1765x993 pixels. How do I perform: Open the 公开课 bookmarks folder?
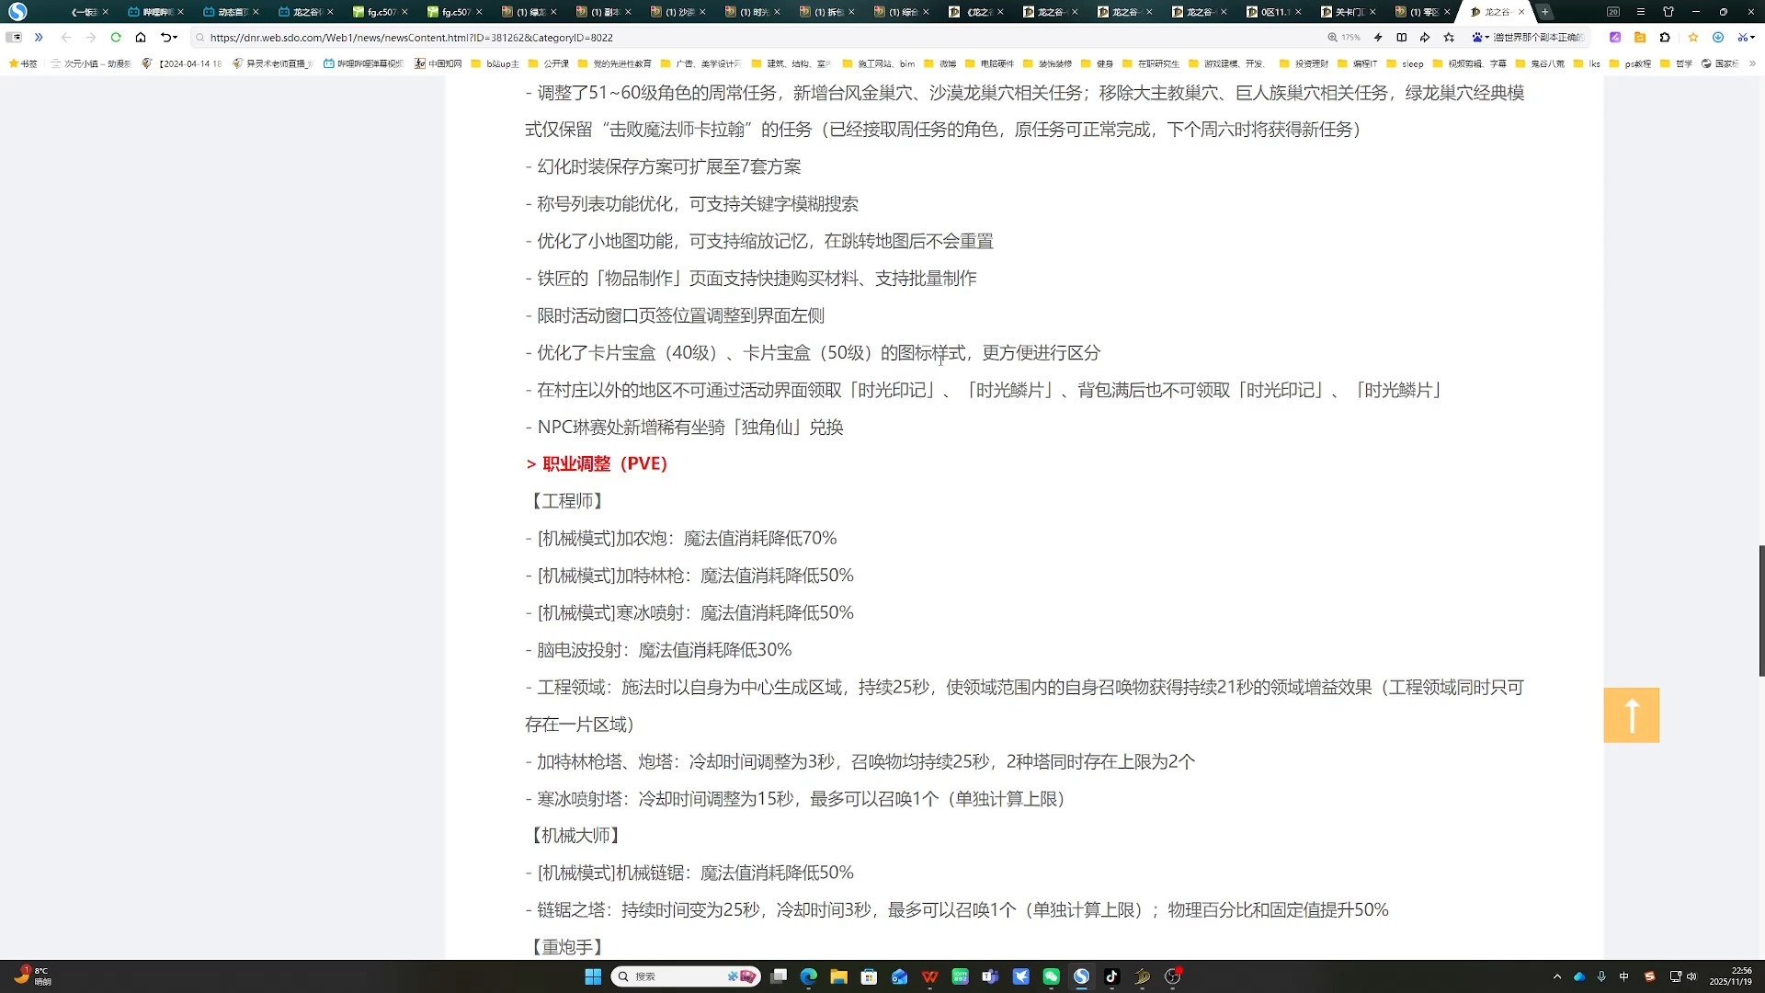click(549, 64)
